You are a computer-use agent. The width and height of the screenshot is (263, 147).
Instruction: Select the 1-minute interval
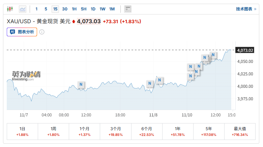pyautogui.click(x=37, y=9)
